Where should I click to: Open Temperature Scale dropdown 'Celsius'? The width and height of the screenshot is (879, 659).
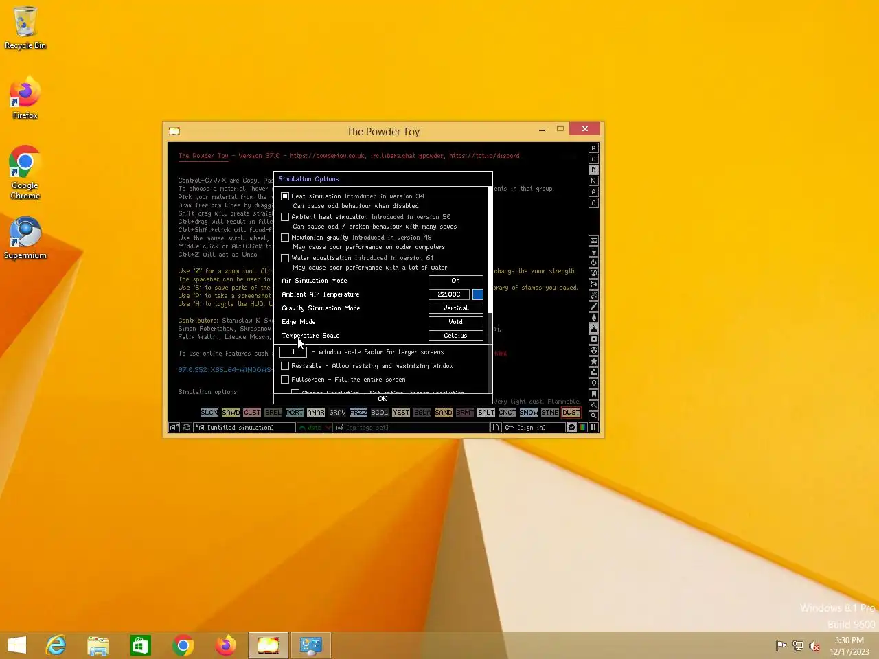(x=456, y=336)
